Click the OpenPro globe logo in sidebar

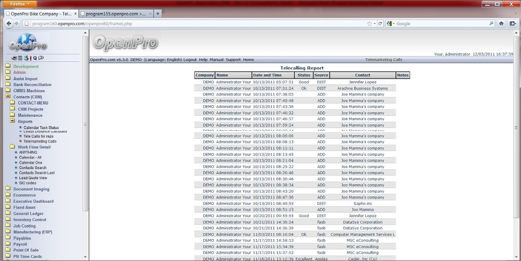27,43
